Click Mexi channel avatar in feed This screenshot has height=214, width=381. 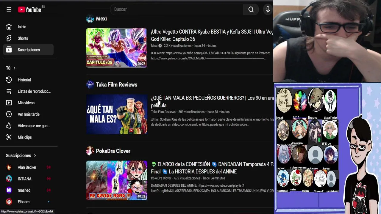click(x=90, y=19)
